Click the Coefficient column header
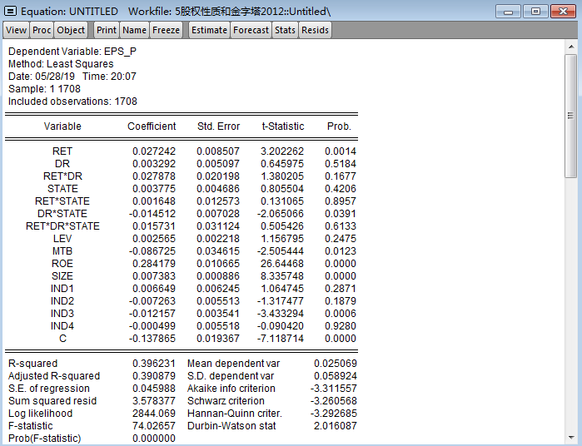 point(152,126)
